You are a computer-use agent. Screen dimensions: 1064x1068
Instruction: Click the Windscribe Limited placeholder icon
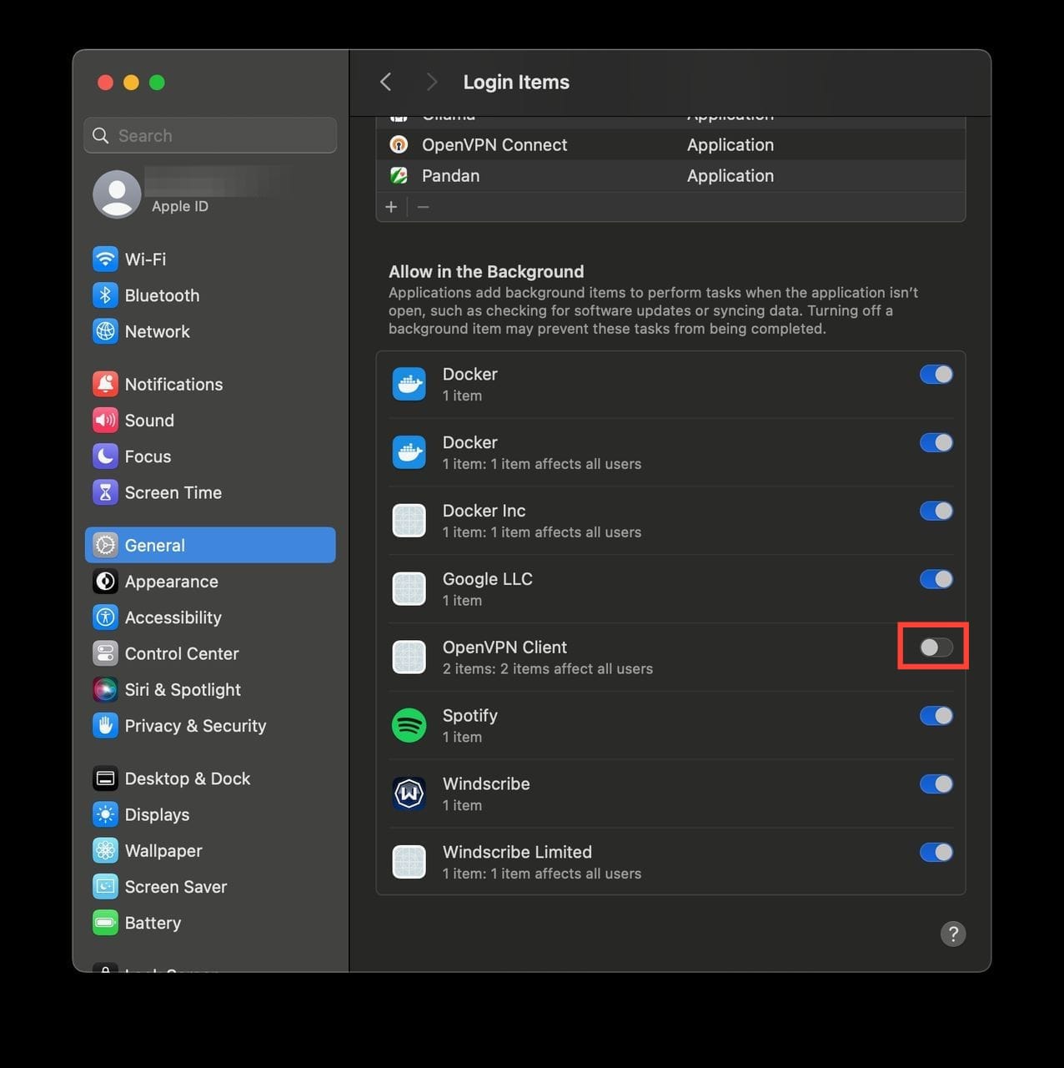[x=409, y=862]
